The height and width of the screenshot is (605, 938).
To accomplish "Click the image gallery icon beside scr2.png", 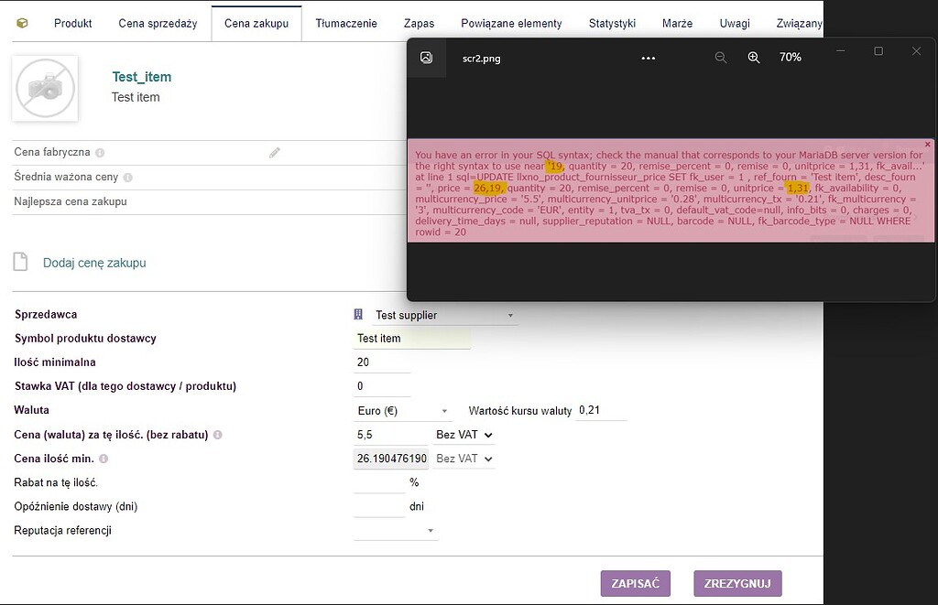I will point(427,58).
